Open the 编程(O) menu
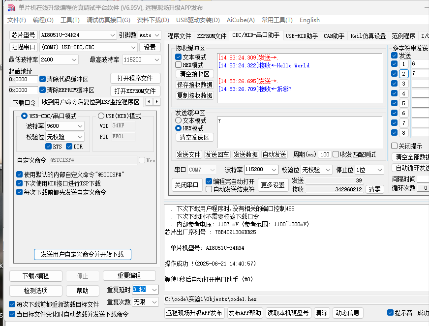Image resolution: width=429 pixels, height=326 pixels. 43,20
